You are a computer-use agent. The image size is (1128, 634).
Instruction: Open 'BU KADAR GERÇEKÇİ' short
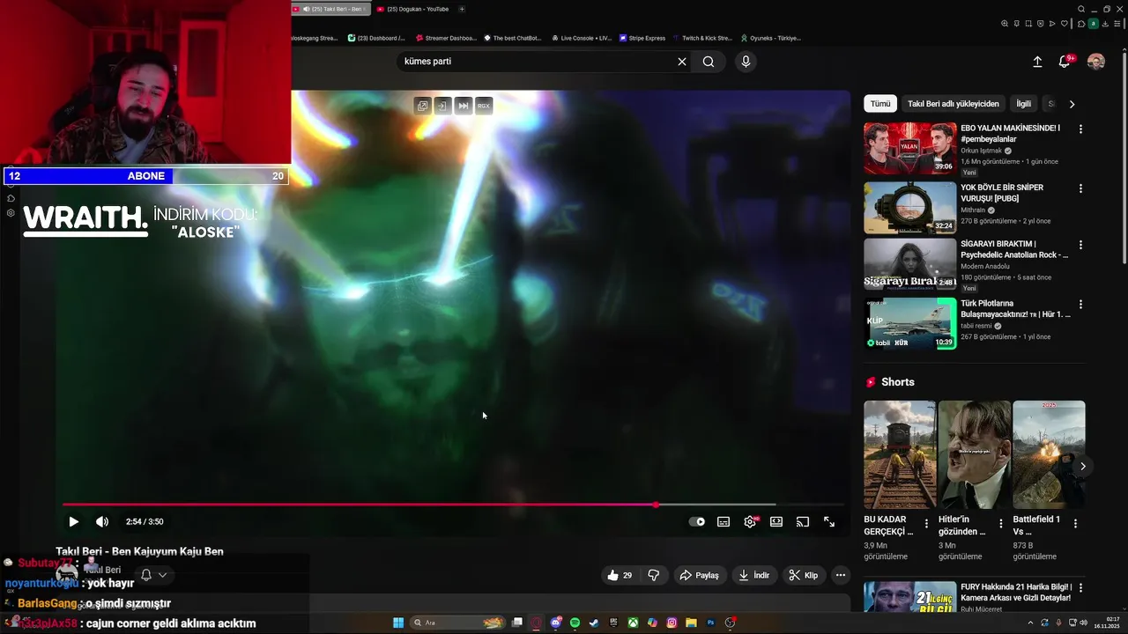[x=900, y=454]
